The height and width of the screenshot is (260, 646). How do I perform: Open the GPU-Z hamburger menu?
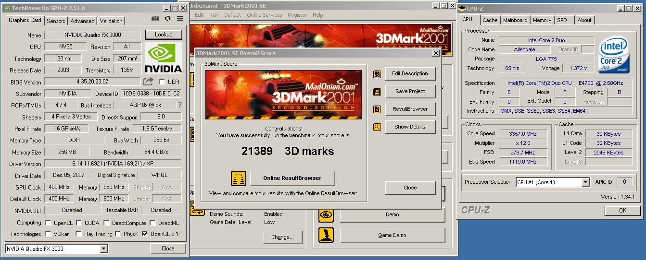[x=180, y=19]
